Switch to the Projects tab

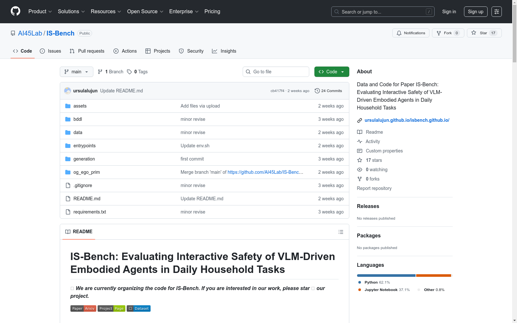point(158,51)
